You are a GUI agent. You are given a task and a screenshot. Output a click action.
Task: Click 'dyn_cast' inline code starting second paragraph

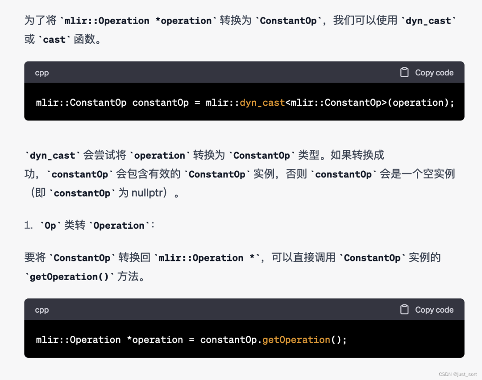53,156
